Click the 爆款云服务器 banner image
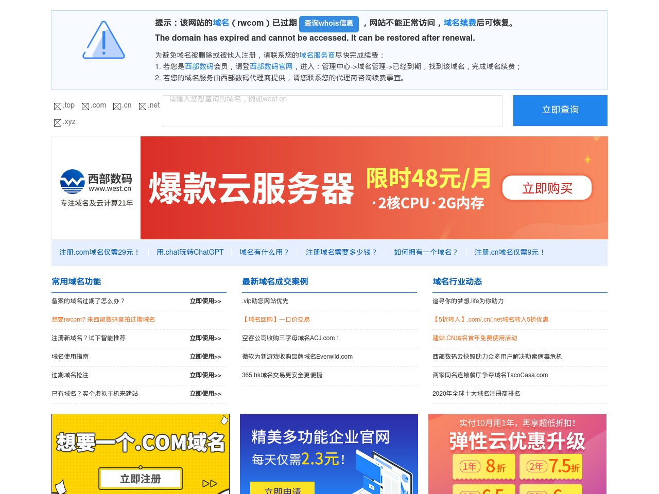Screen dimensions: 659x494 [x=374, y=188]
